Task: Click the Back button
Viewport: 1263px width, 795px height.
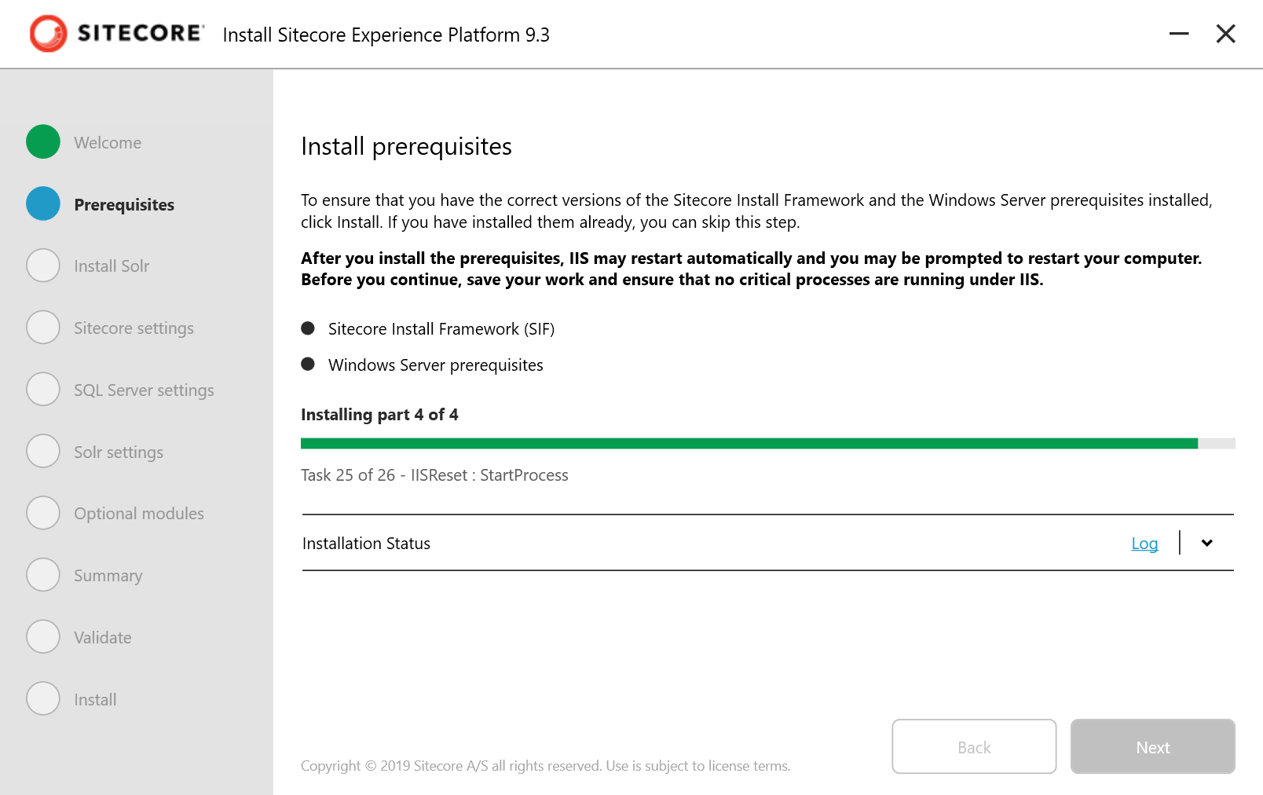Action: click(973, 746)
